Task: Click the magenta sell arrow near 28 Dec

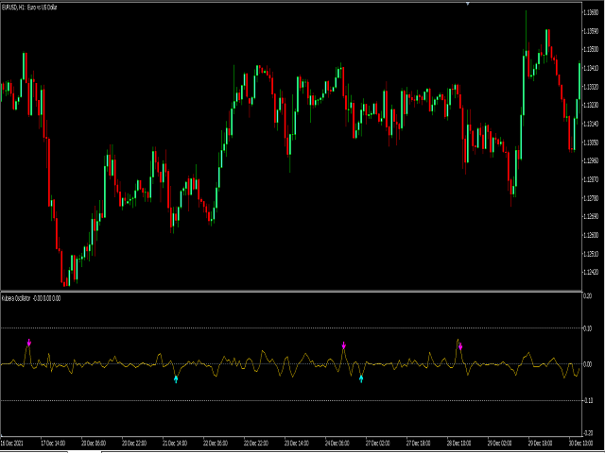Action: point(461,347)
